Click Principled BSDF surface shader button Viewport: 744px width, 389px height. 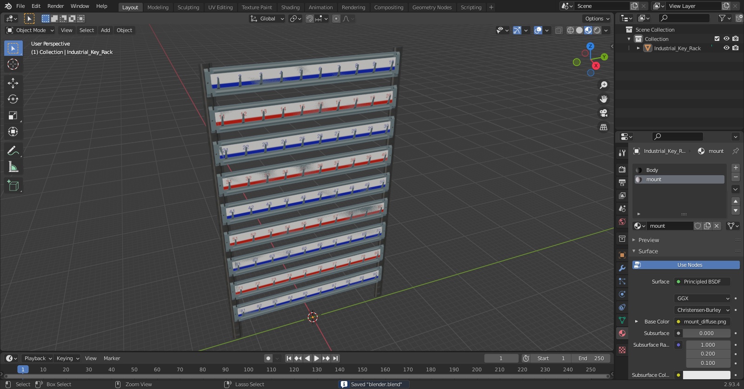point(703,282)
